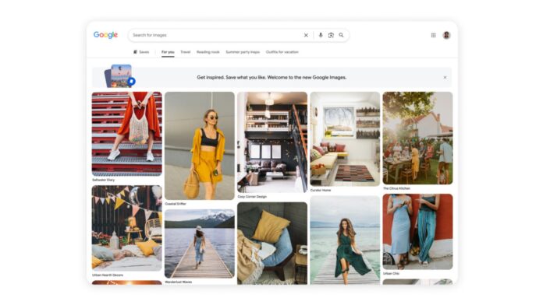The width and height of the screenshot is (543, 305).
Task: Open the Saves collection tab
Action: pyautogui.click(x=141, y=52)
